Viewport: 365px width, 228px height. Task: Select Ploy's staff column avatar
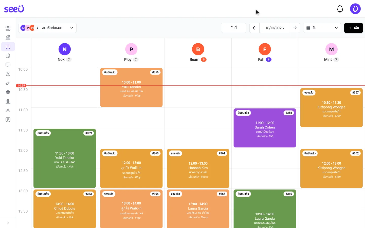(131, 49)
